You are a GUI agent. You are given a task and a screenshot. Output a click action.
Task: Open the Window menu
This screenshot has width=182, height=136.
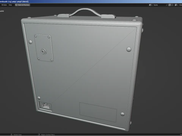click(4, 5)
